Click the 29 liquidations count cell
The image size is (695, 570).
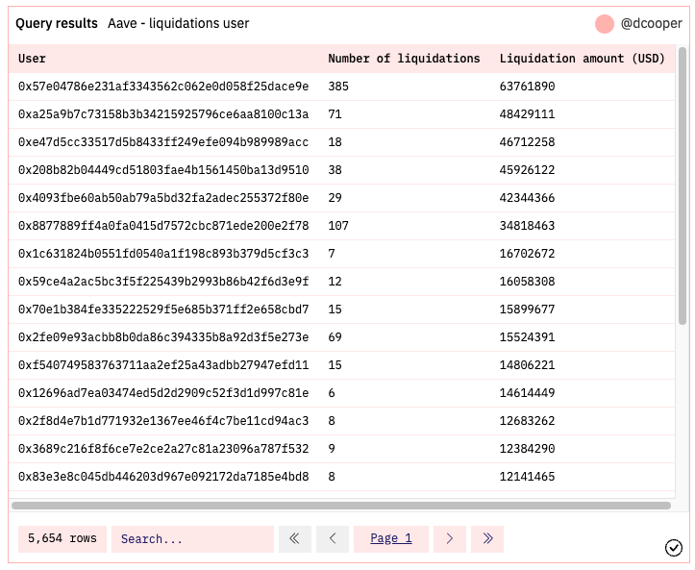(x=335, y=198)
